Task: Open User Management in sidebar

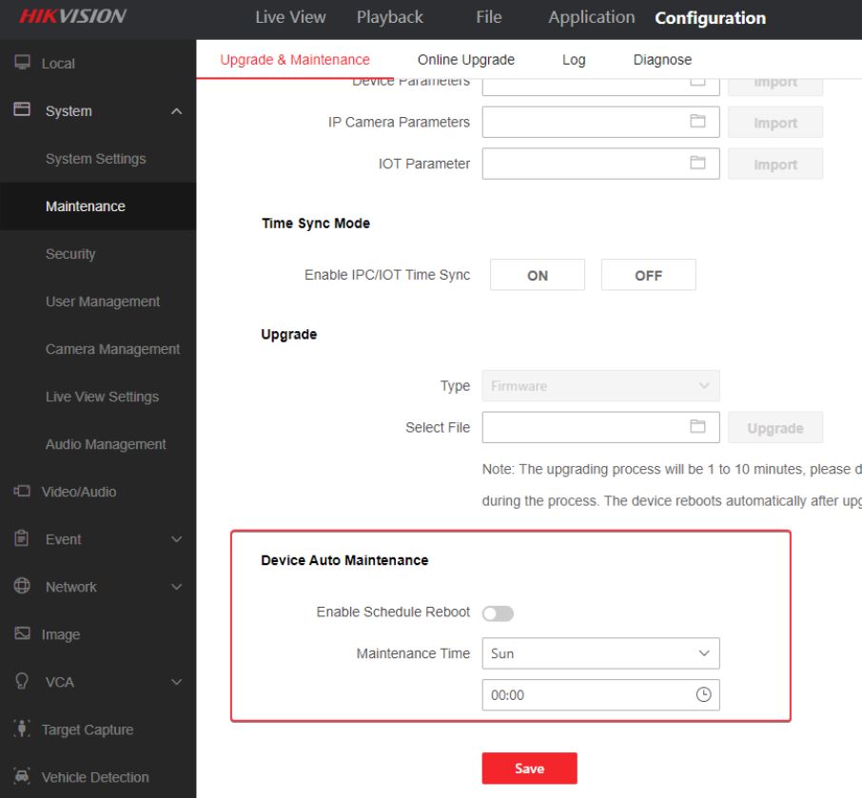Action: 103,302
